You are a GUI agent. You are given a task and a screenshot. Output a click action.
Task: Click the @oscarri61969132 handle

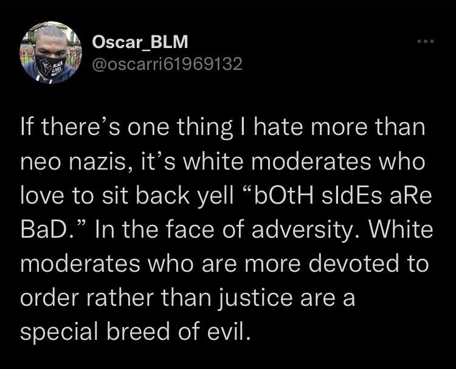(x=167, y=63)
